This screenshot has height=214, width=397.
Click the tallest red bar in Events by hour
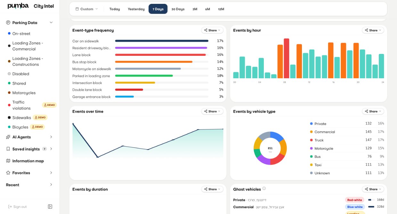click(287, 58)
